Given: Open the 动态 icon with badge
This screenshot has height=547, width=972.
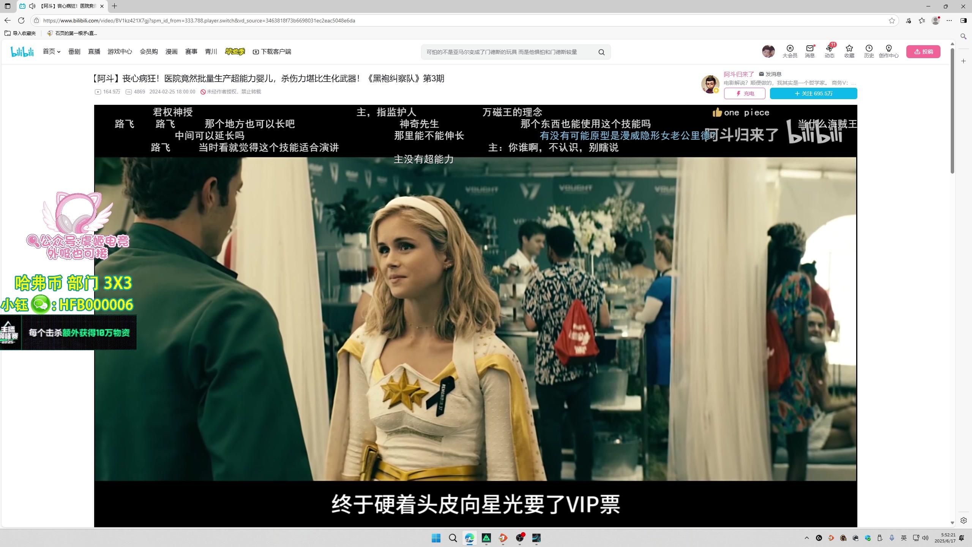Looking at the screenshot, I should 830,51.
